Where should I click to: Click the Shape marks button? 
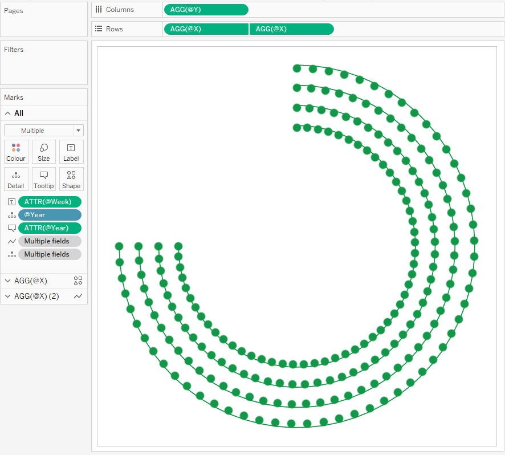pos(71,179)
